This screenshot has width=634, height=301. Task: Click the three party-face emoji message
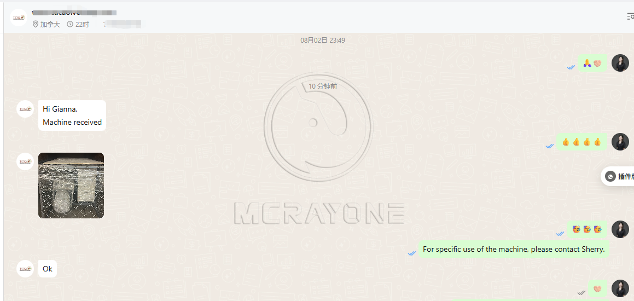587,229
